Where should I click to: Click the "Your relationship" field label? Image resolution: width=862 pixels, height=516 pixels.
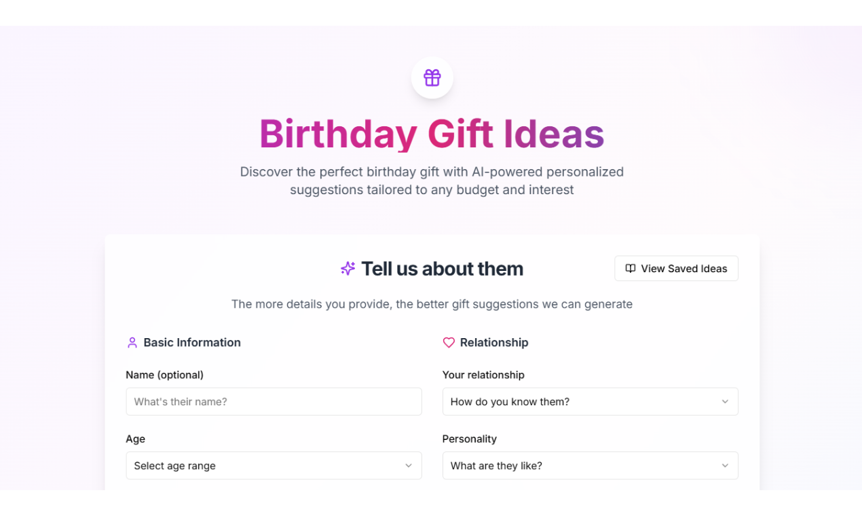484,374
